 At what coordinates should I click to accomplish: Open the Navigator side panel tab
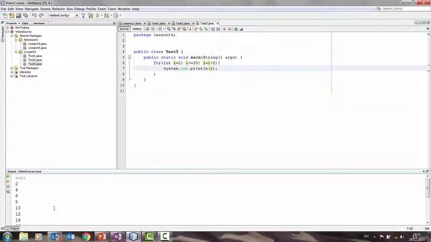[3, 34]
